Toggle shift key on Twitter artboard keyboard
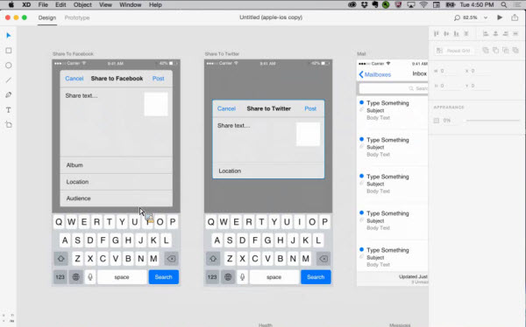This screenshot has width=526, height=327. [x=213, y=259]
